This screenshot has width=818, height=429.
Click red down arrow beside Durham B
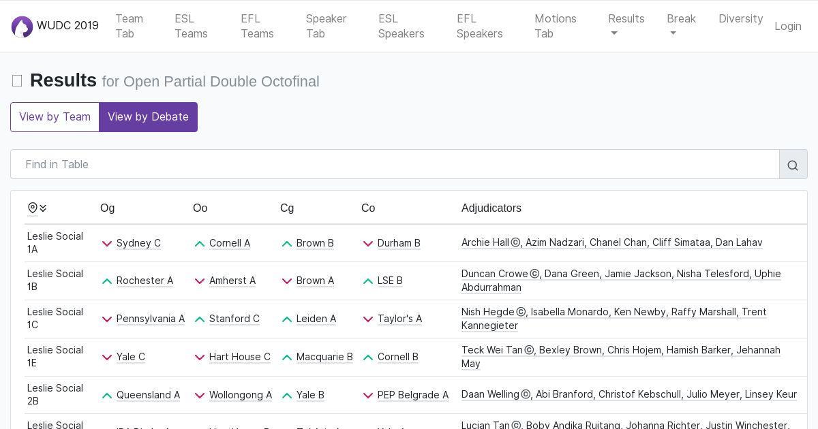pyautogui.click(x=368, y=244)
